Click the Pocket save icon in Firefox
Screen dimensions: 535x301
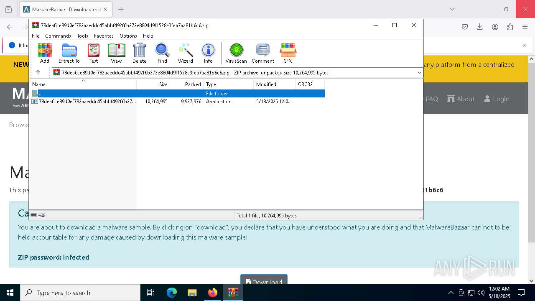click(465, 27)
